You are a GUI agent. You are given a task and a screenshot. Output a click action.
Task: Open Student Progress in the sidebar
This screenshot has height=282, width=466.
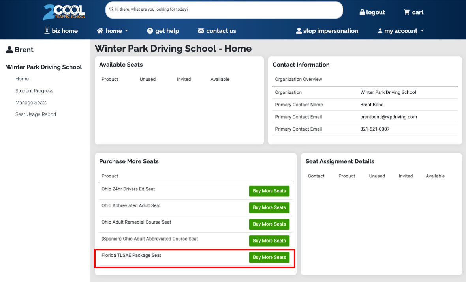[34, 91]
